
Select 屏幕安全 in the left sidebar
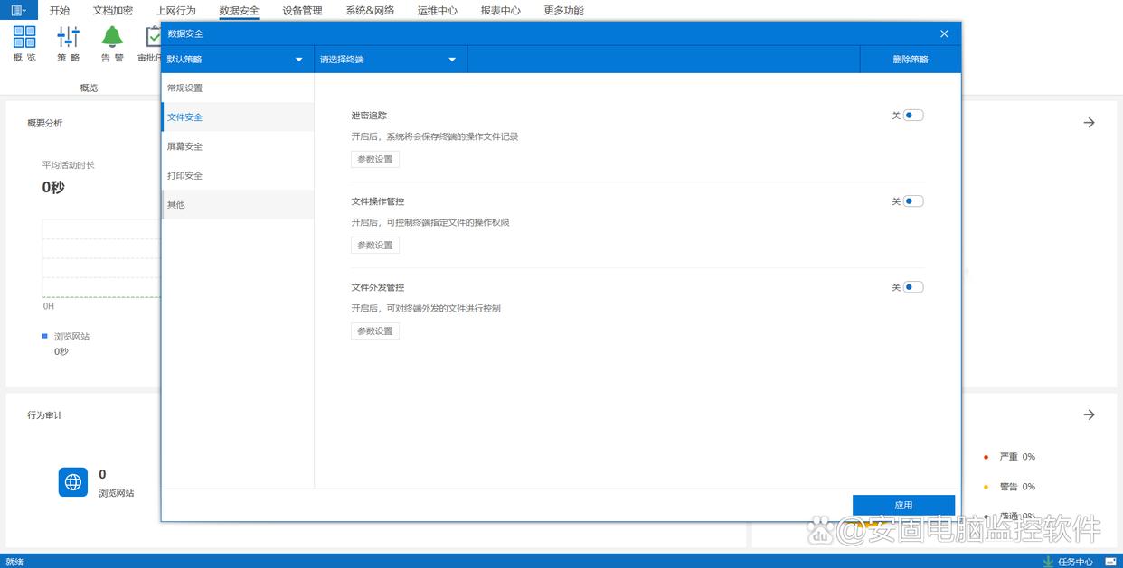[x=185, y=146]
